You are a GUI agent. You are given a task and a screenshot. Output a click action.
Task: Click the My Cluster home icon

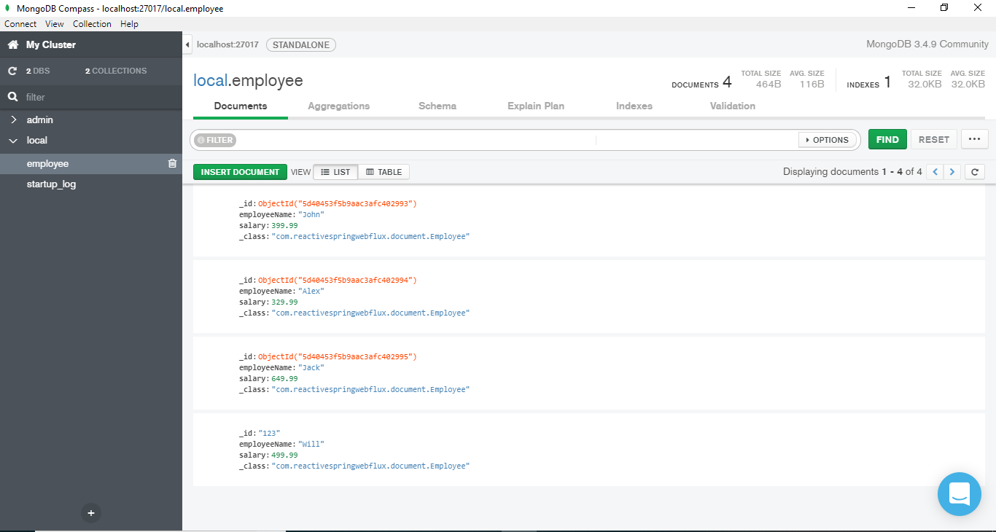point(12,44)
